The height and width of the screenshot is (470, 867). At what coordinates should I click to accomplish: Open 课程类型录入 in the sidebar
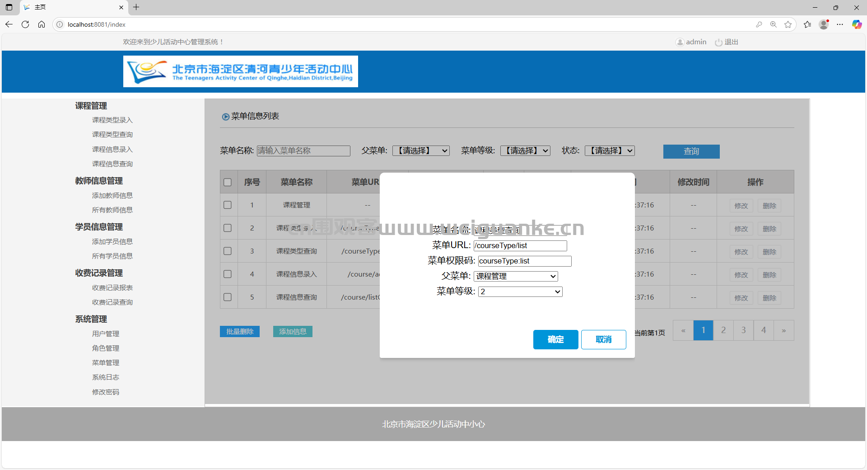coord(112,120)
